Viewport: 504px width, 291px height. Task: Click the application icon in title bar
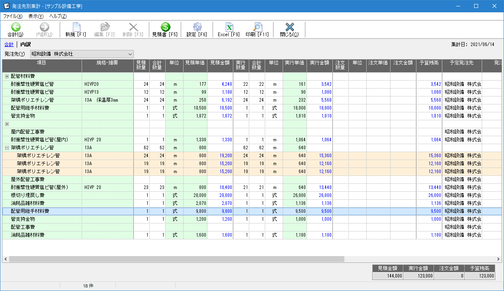click(6, 6)
